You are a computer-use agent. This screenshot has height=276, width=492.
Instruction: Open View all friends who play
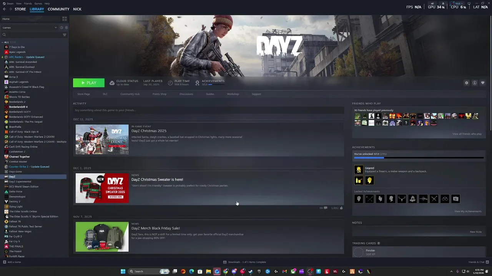tap(467, 134)
